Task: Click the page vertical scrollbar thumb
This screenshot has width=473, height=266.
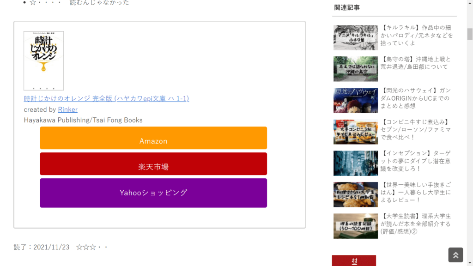Action: point(470,34)
